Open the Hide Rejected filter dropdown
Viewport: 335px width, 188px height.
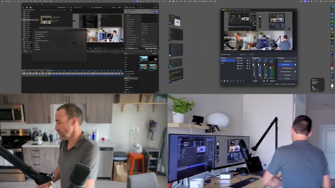pyautogui.click(x=62, y=7)
